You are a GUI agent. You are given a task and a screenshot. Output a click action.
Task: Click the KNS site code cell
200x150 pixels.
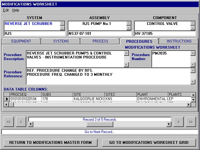click(x=121, y=99)
